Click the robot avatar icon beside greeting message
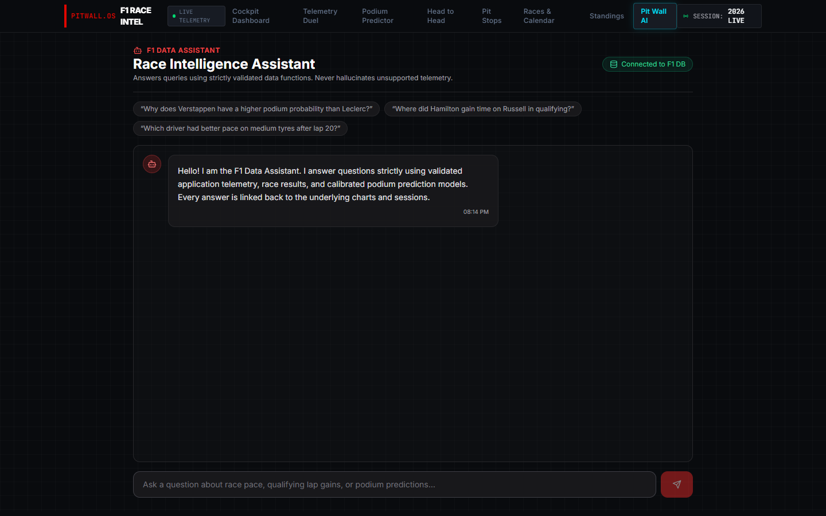This screenshot has width=826, height=516. pyautogui.click(x=152, y=165)
